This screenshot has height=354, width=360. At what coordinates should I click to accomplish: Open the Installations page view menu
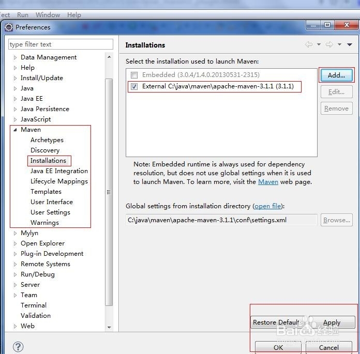[350, 44]
